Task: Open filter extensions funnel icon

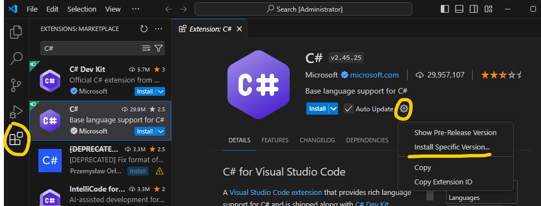Action: (x=158, y=48)
